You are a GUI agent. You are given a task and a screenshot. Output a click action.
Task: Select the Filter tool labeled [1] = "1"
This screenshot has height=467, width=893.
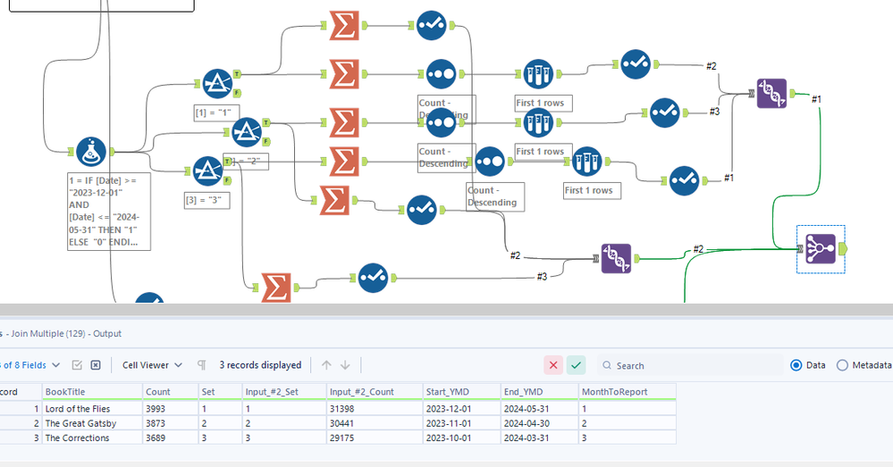pos(217,84)
